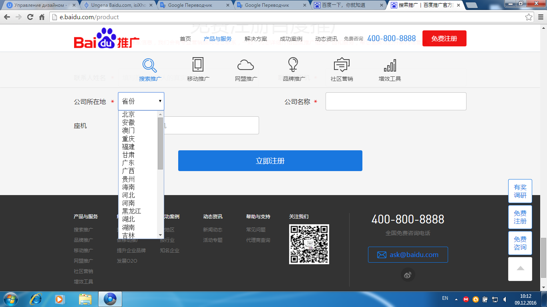Click the QR code image

point(309,244)
